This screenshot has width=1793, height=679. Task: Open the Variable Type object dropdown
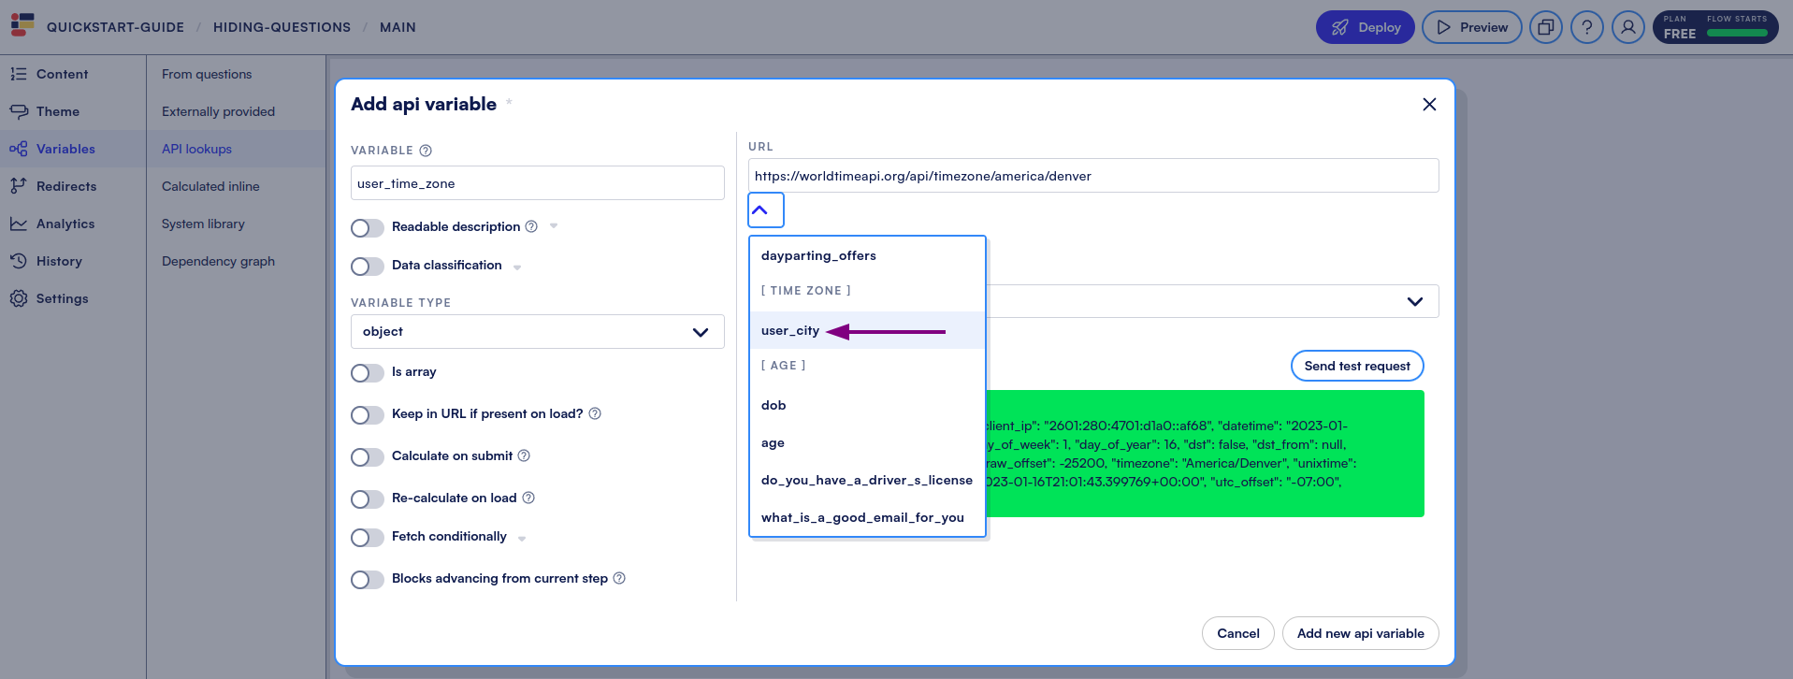pyautogui.click(x=537, y=332)
